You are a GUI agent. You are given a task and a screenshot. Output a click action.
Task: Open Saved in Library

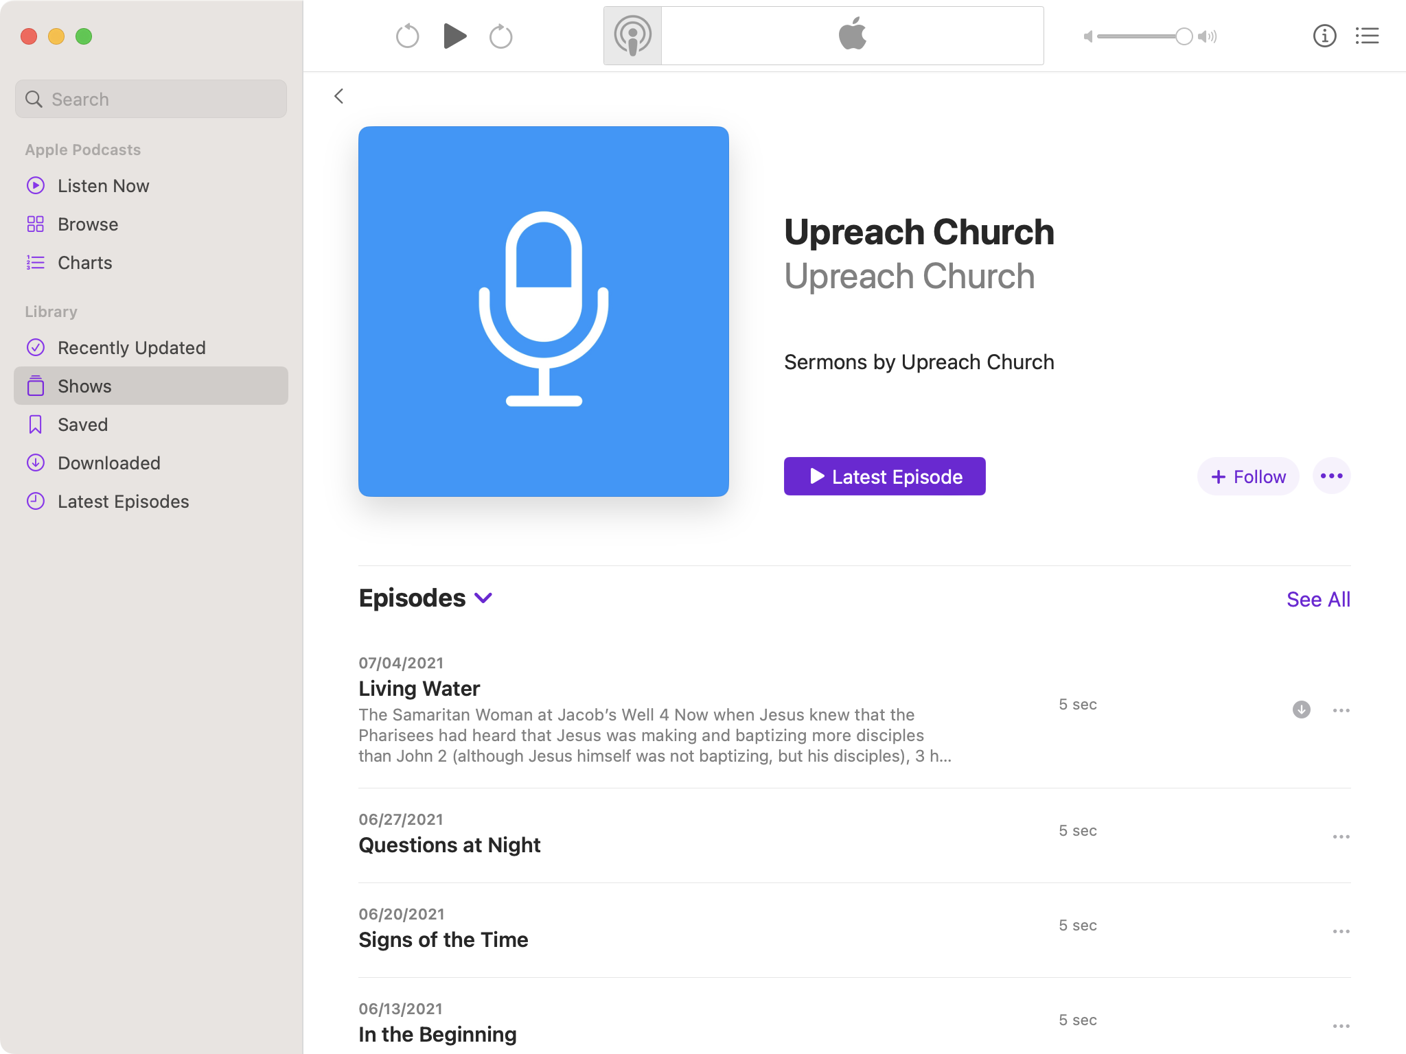point(151,425)
